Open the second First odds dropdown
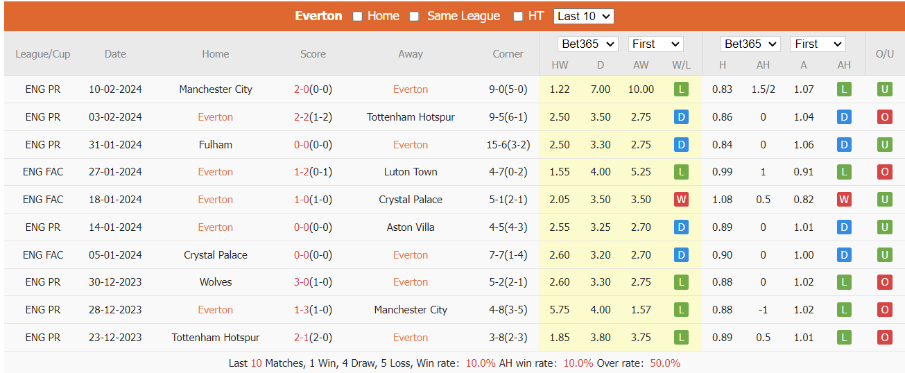This screenshot has width=905, height=373. (x=818, y=44)
